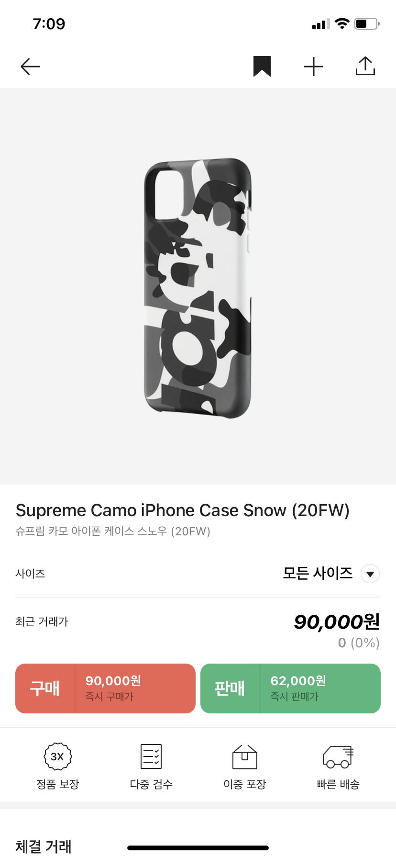
Task: Tap the home indicator bar
Action: click(198, 847)
